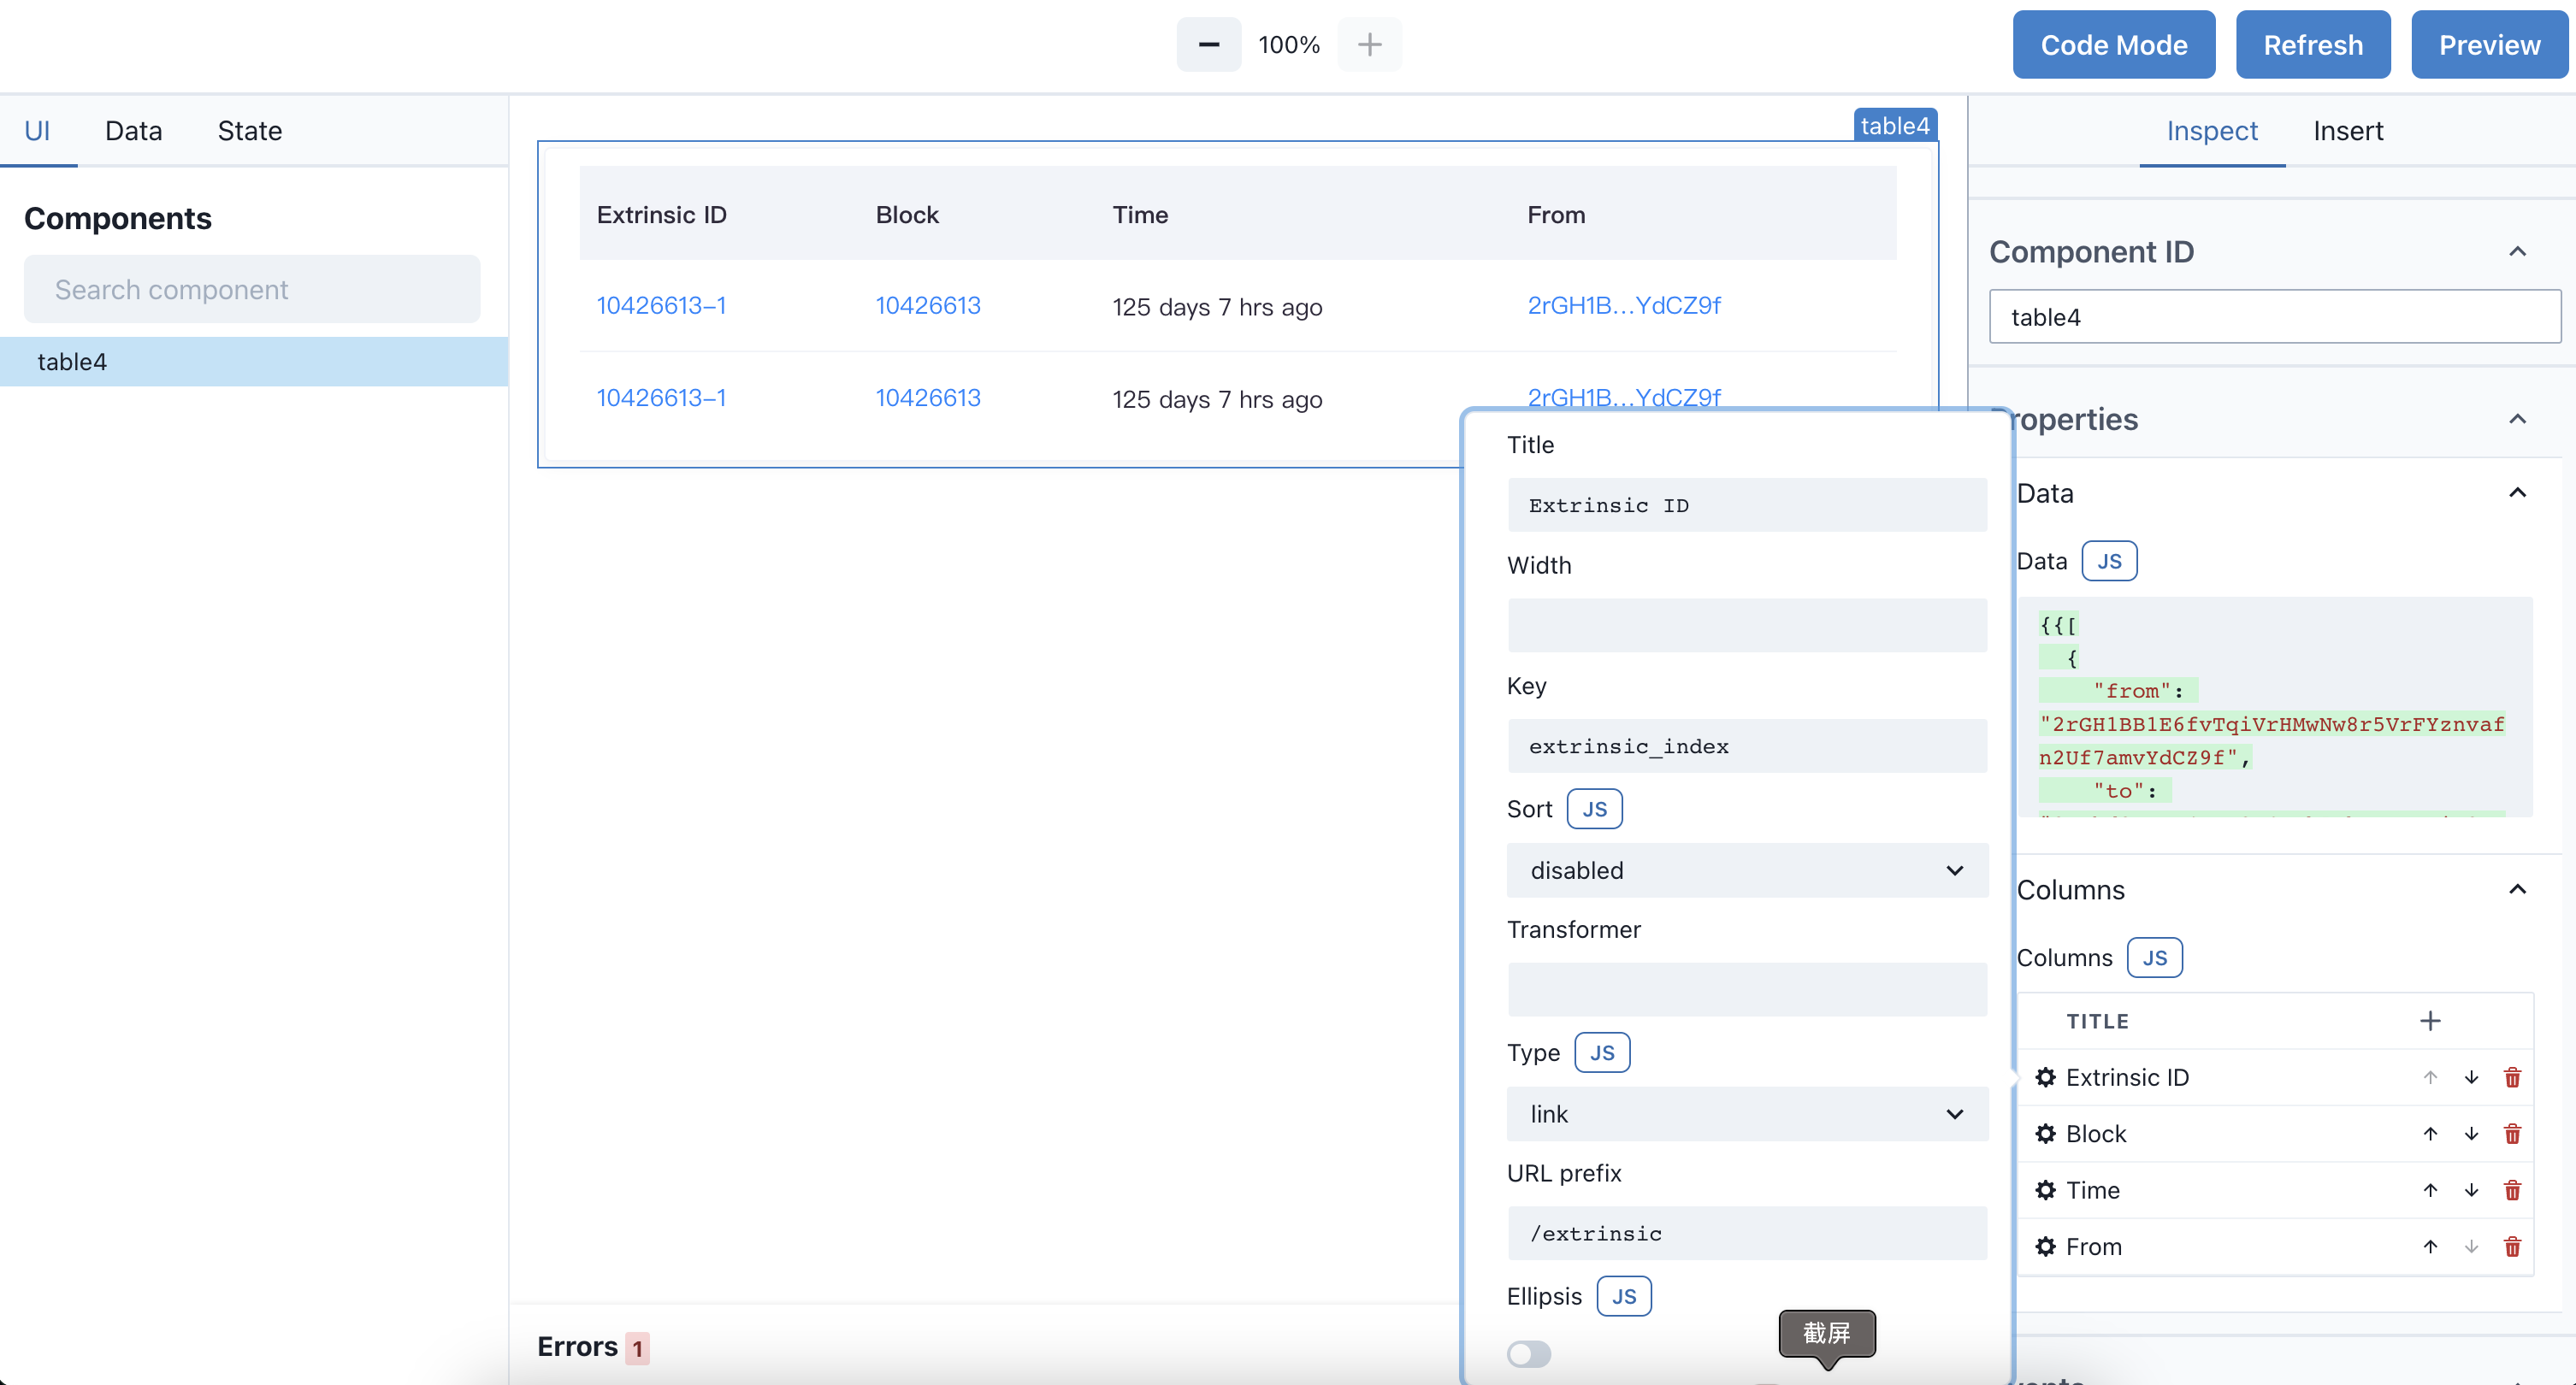Add a new column with plus icon
2576x1385 pixels.
(x=2430, y=1020)
